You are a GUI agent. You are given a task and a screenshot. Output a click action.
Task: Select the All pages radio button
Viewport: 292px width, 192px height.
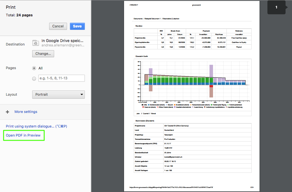34,68
